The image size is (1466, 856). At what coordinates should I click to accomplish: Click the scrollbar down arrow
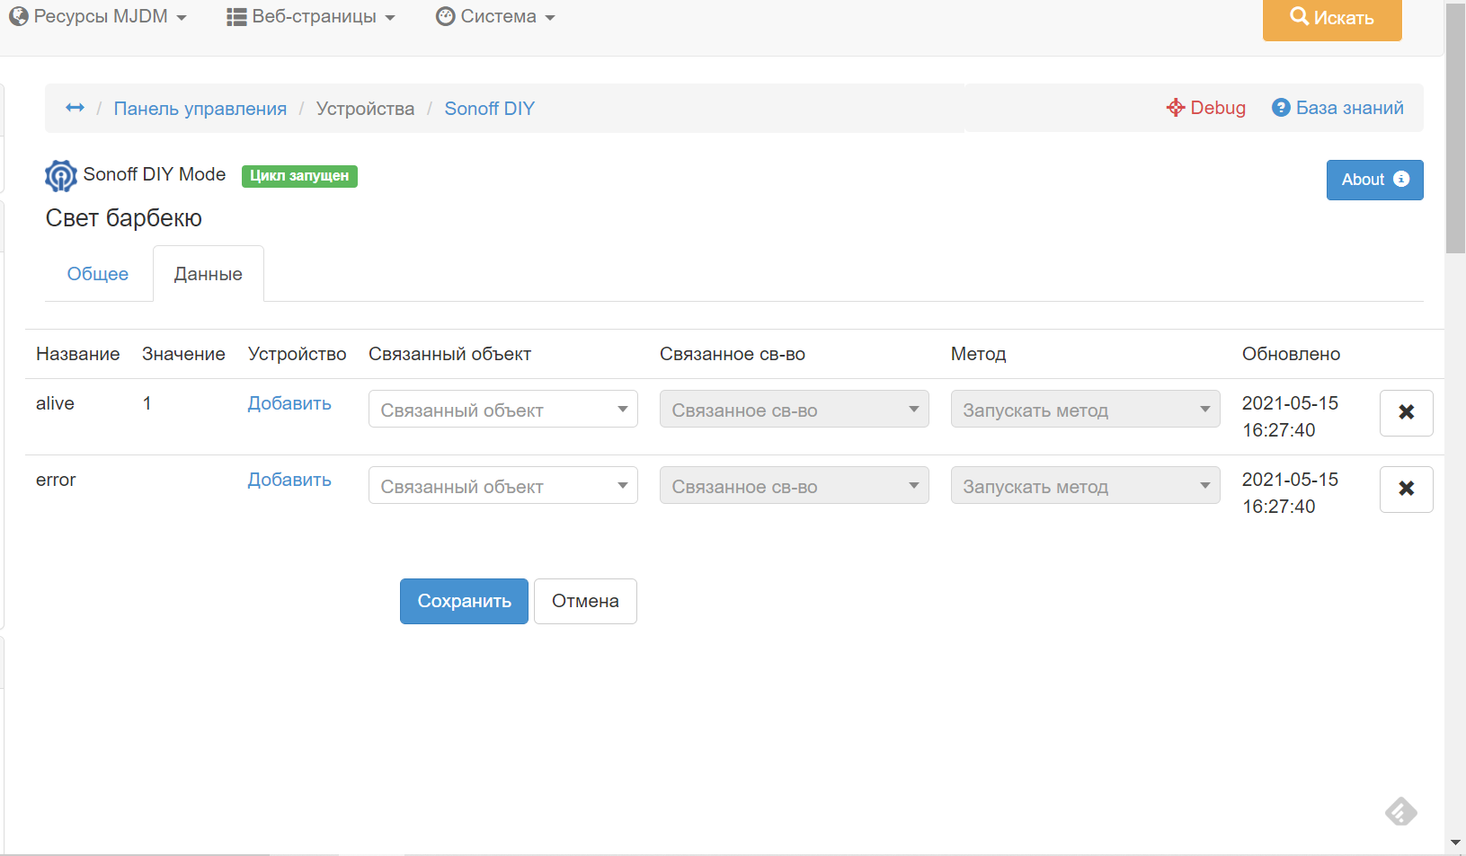click(x=1455, y=843)
